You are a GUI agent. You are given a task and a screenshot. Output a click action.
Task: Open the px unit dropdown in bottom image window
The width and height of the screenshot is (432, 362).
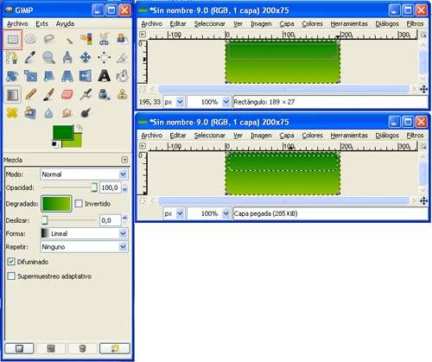coord(174,213)
